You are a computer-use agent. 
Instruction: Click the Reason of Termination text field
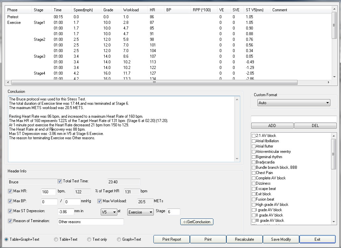(x=90, y=222)
